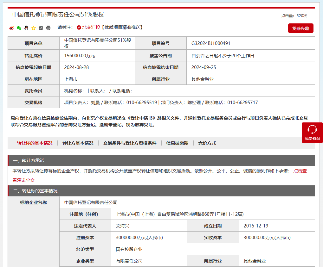Click the 注册资本 value 300000.00万元
Screen dimensions: 323x267
139,238
